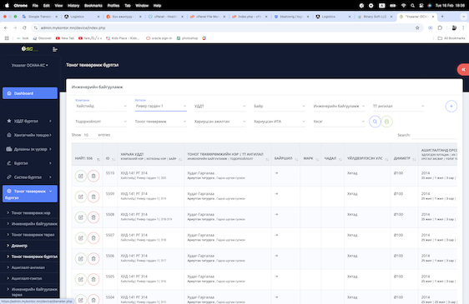The height and width of the screenshot is (304, 469).
Task: Open the Ашиглалт-гэмтэл sidebar submenu item
Action: [27, 278]
